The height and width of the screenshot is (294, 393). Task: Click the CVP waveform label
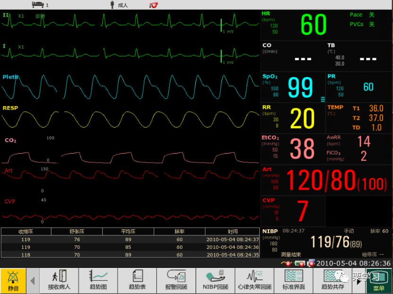pos(10,201)
